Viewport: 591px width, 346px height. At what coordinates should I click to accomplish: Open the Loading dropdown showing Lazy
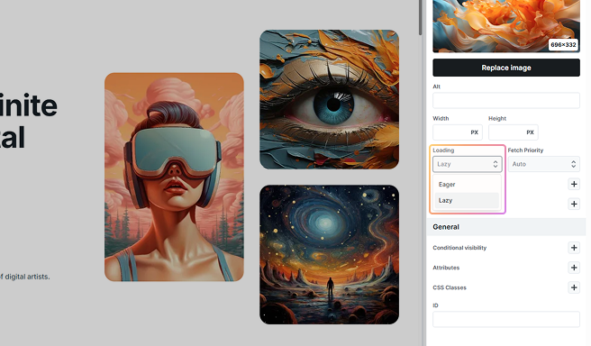click(x=467, y=164)
